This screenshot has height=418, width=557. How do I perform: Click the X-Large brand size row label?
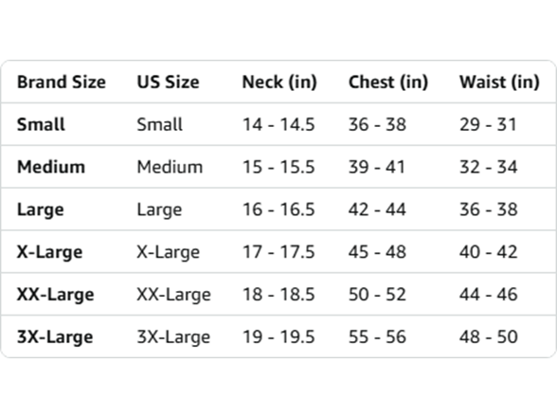coord(49,252)
